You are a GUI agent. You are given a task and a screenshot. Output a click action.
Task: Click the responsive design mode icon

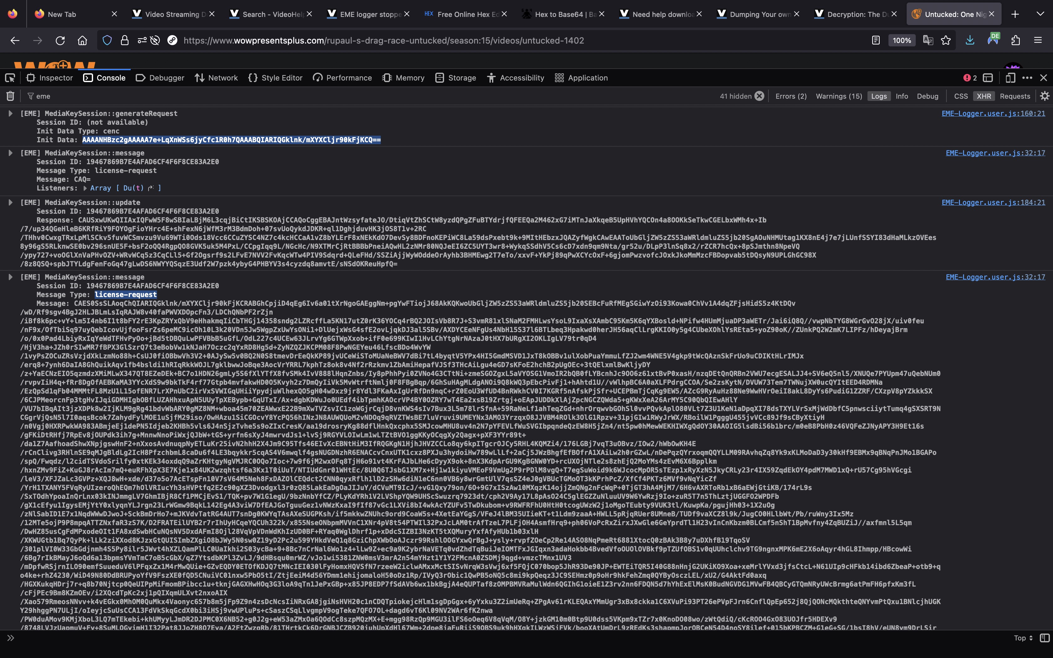pos(1010,78)
